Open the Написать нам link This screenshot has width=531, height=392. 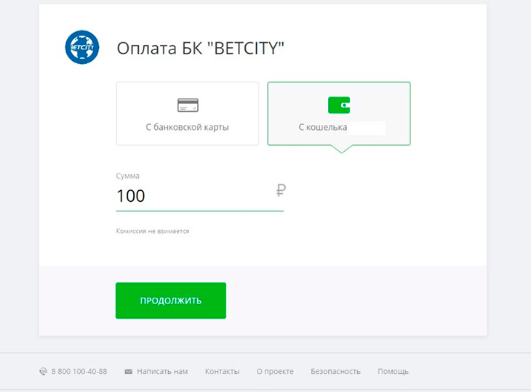tap(162, 372)
